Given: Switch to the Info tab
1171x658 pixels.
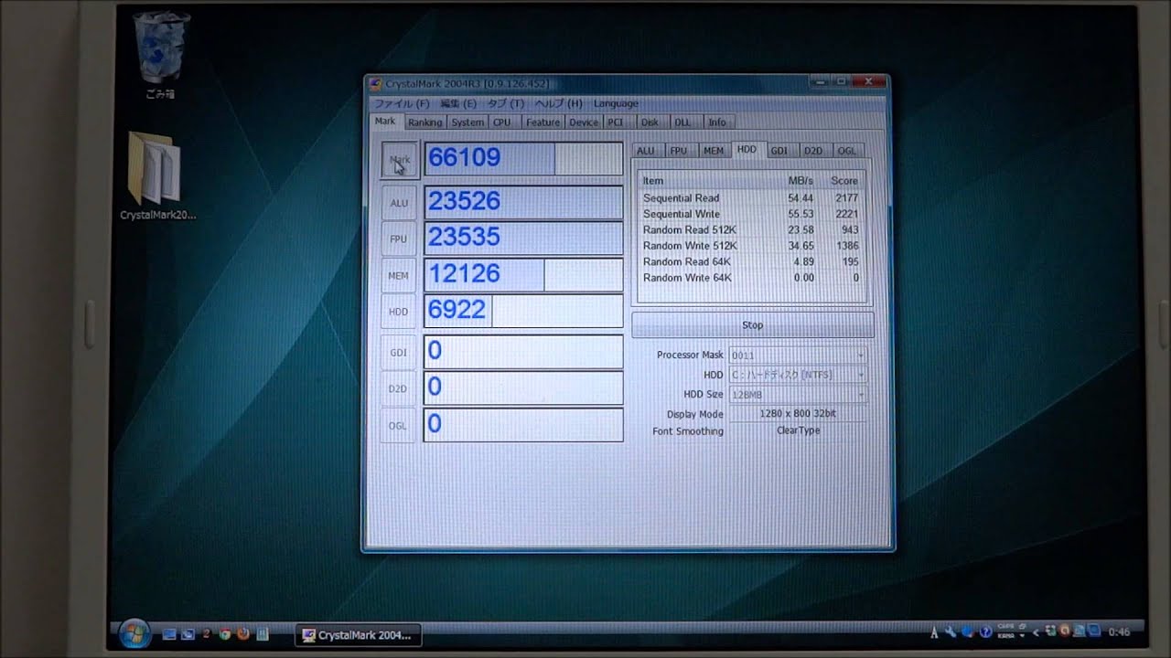Looking at the screenshot, I should point(717,122).
